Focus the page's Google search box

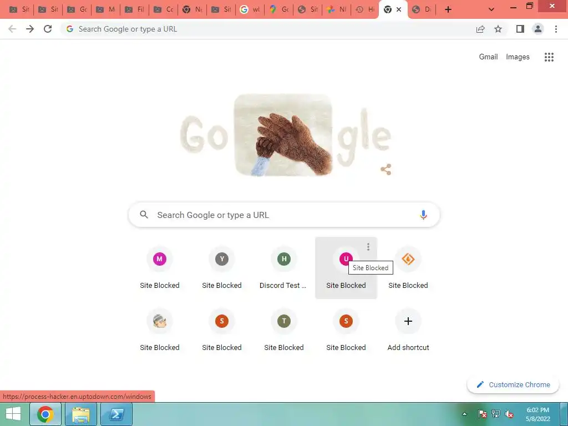click(x=284, y=215)
